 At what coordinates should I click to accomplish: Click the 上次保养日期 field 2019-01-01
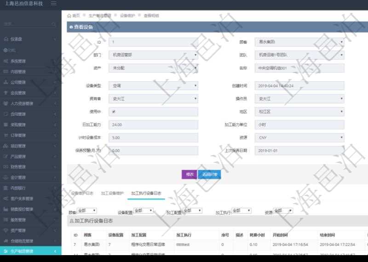coord(299,151)
